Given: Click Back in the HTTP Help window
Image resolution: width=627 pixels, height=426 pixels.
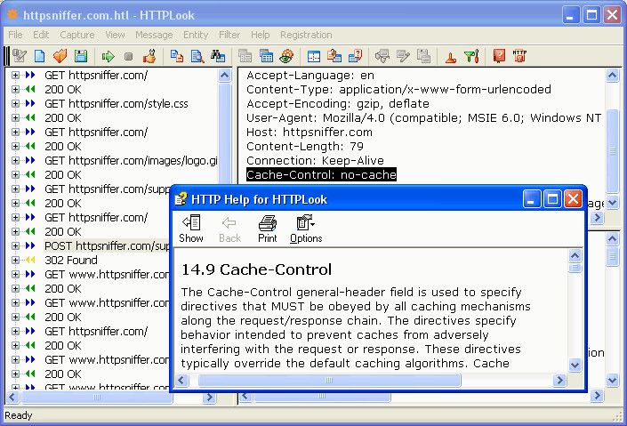Looking at the screenshot, I should 229,229.
